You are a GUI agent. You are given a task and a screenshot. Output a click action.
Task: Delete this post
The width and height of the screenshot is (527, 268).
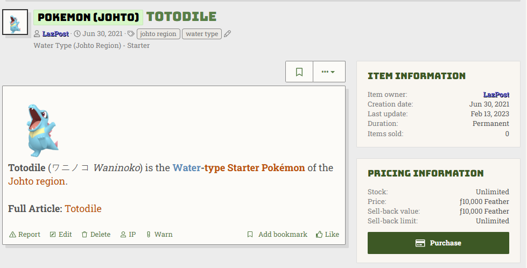[x=96, y=235]
